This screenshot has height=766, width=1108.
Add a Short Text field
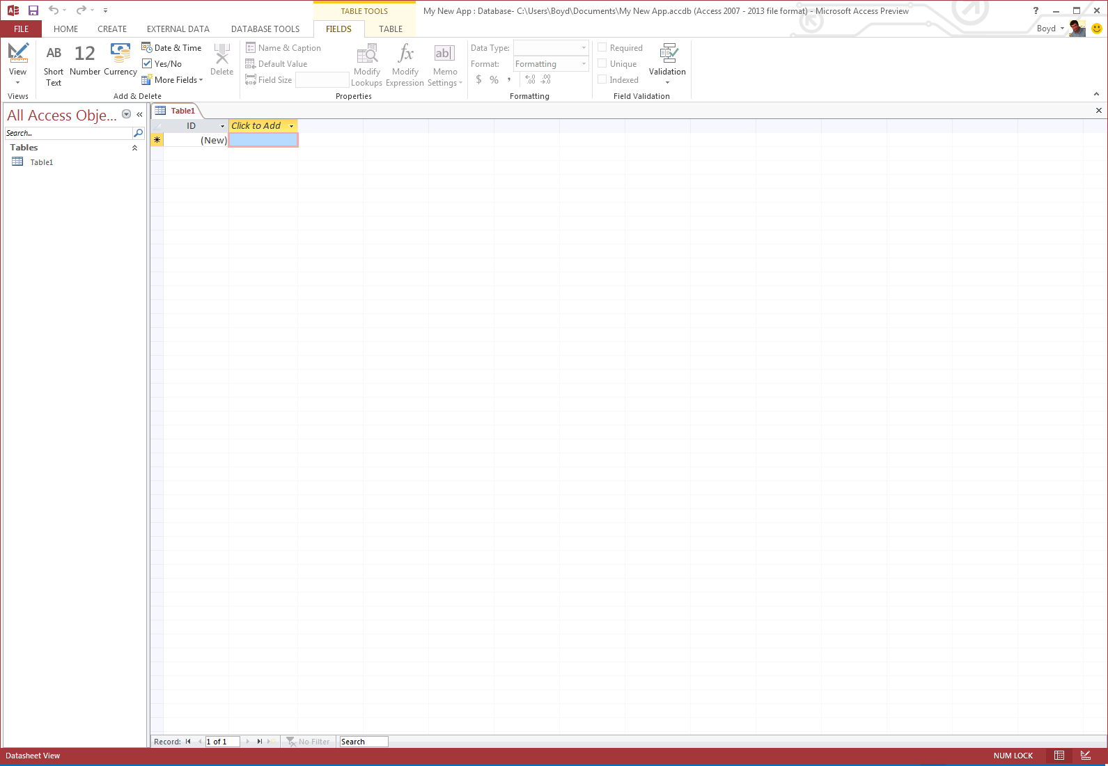click(54, 65)
